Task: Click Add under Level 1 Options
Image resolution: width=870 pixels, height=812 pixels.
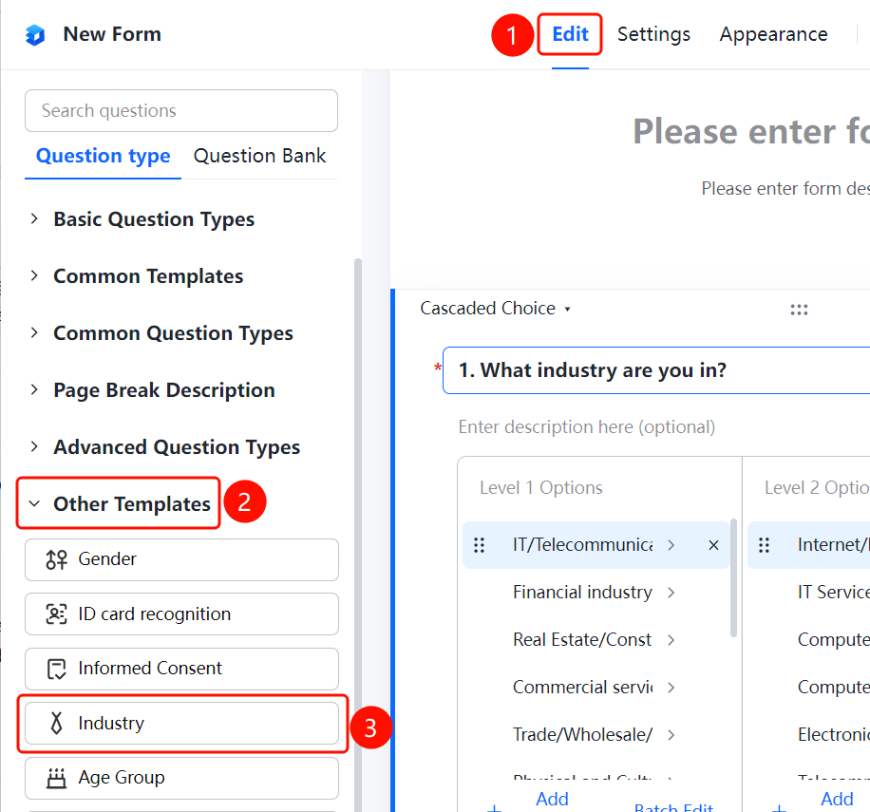Action: click(x=552, y=800)
